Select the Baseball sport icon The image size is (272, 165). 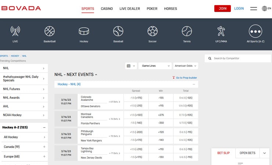tap(118, 31)
